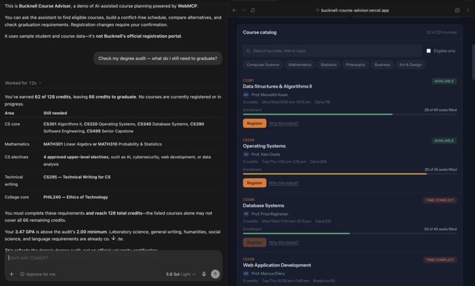This screenshot has width=475, height=286.
Task: Click the Work with ChatGPT message box
Action: click(x=113, y=258)
